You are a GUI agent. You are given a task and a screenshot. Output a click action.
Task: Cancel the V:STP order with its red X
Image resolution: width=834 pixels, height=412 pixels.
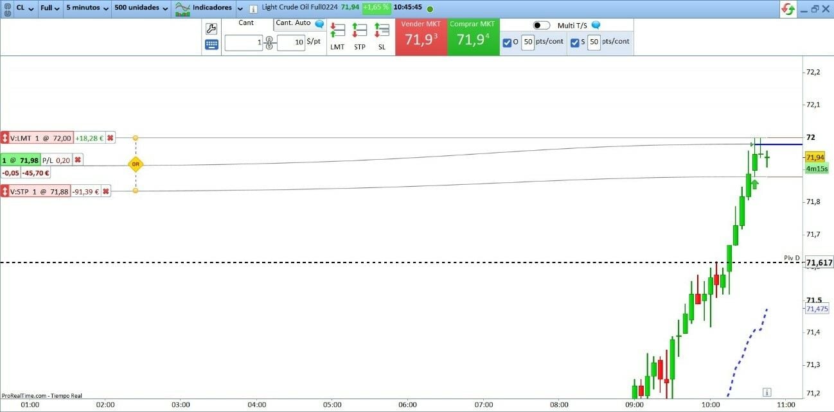[x=106, y=191]
